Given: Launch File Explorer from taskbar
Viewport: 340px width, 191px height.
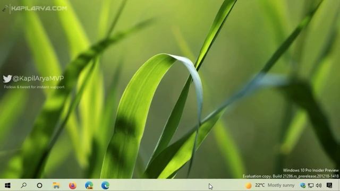Looking at the screenshot, I should (x=56, y=185).
